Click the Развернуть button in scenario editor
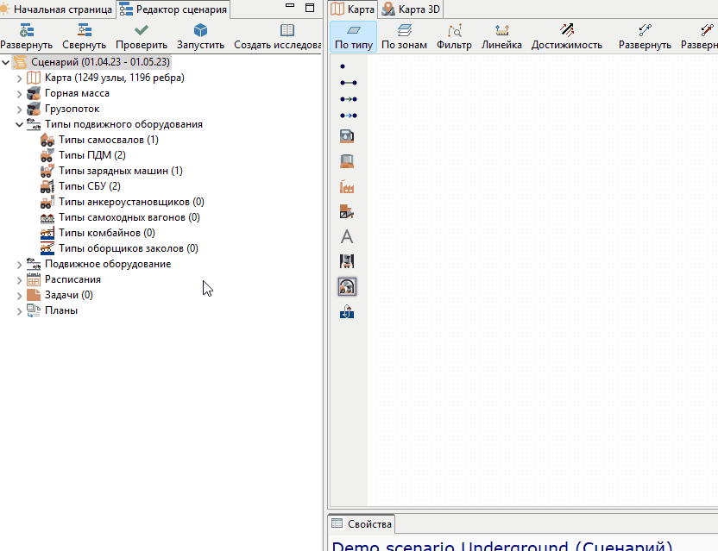 [27, 36]
